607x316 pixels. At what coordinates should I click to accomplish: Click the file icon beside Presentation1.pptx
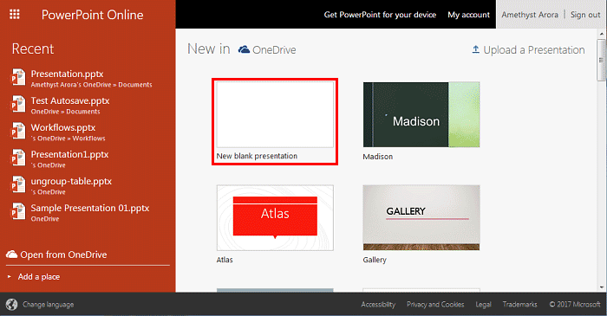click(17, 158)
